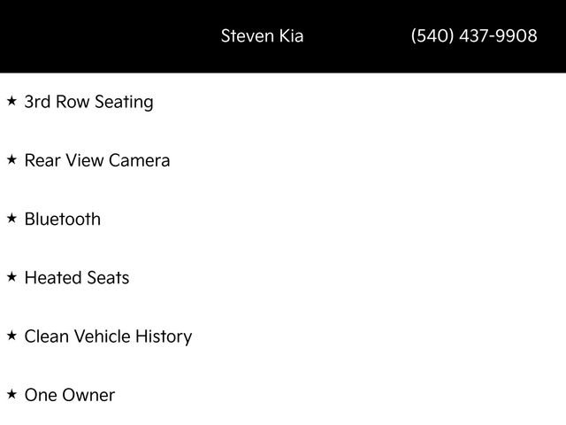Call the dealer phone number (540) 437-9908
This screenshot has height=425, width=566.
coord(474,36)
